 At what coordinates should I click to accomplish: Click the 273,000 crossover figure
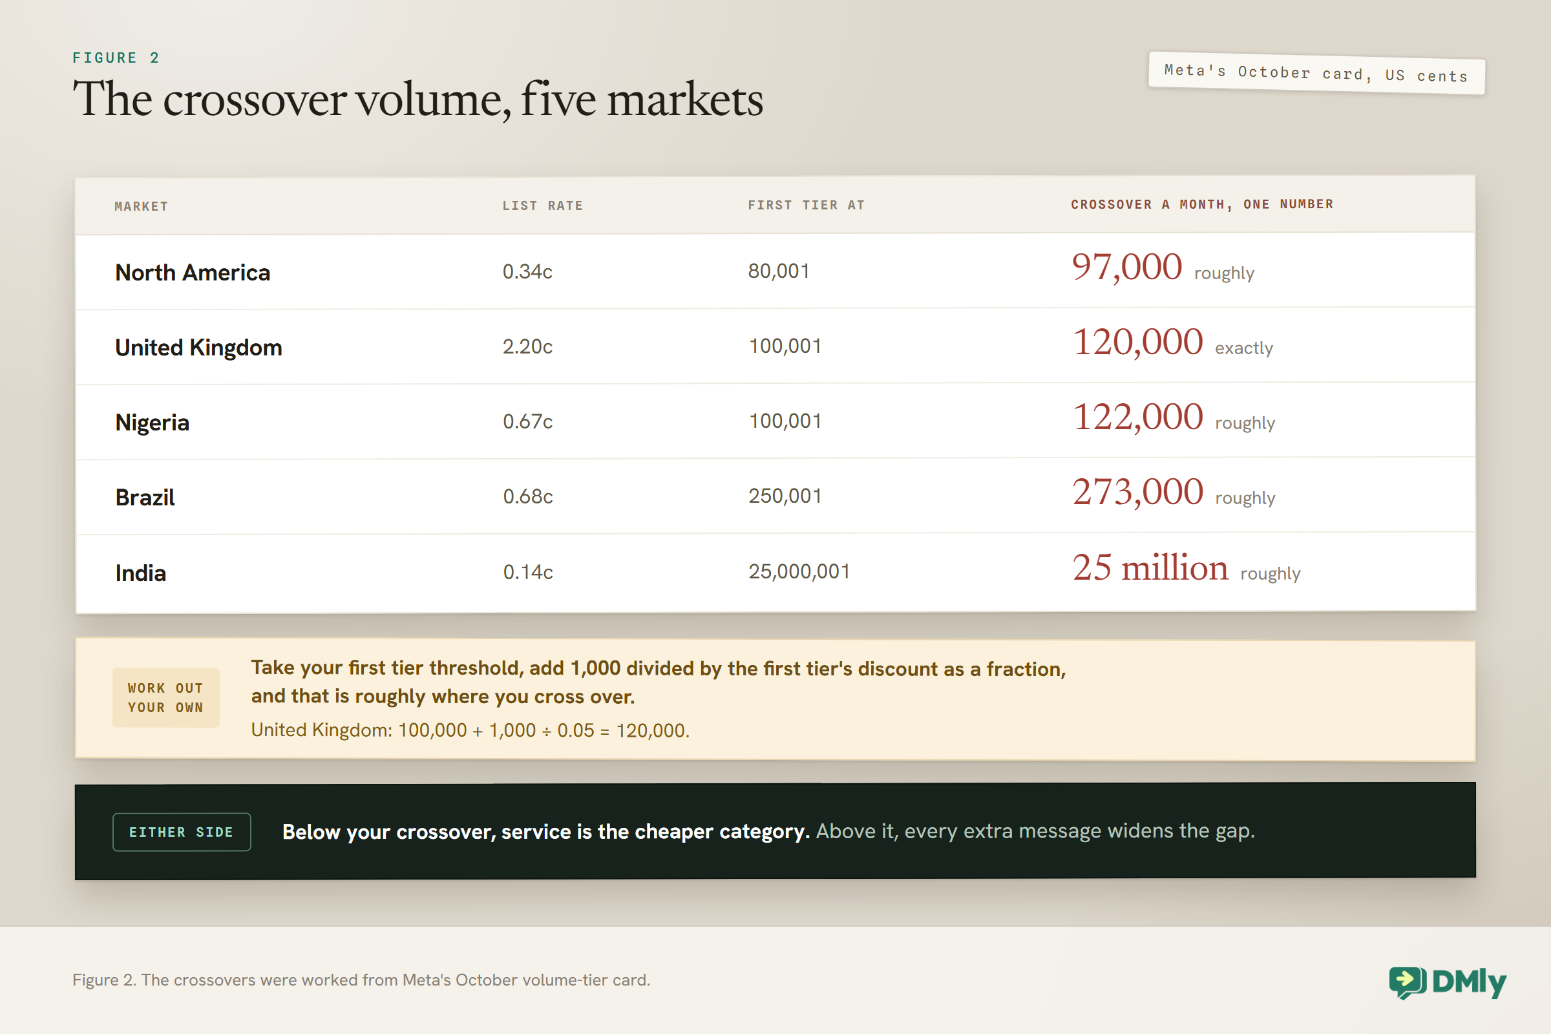click(x=1137, y=492)
